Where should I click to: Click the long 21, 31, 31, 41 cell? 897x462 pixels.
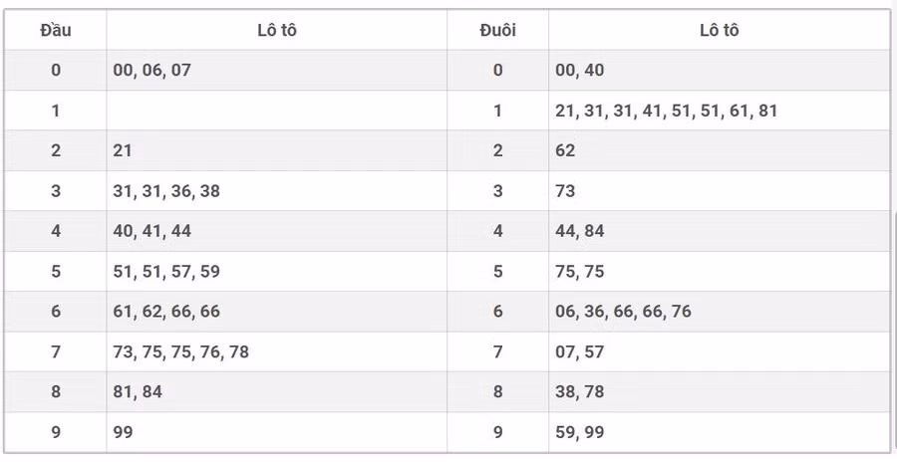coord(666,111)
